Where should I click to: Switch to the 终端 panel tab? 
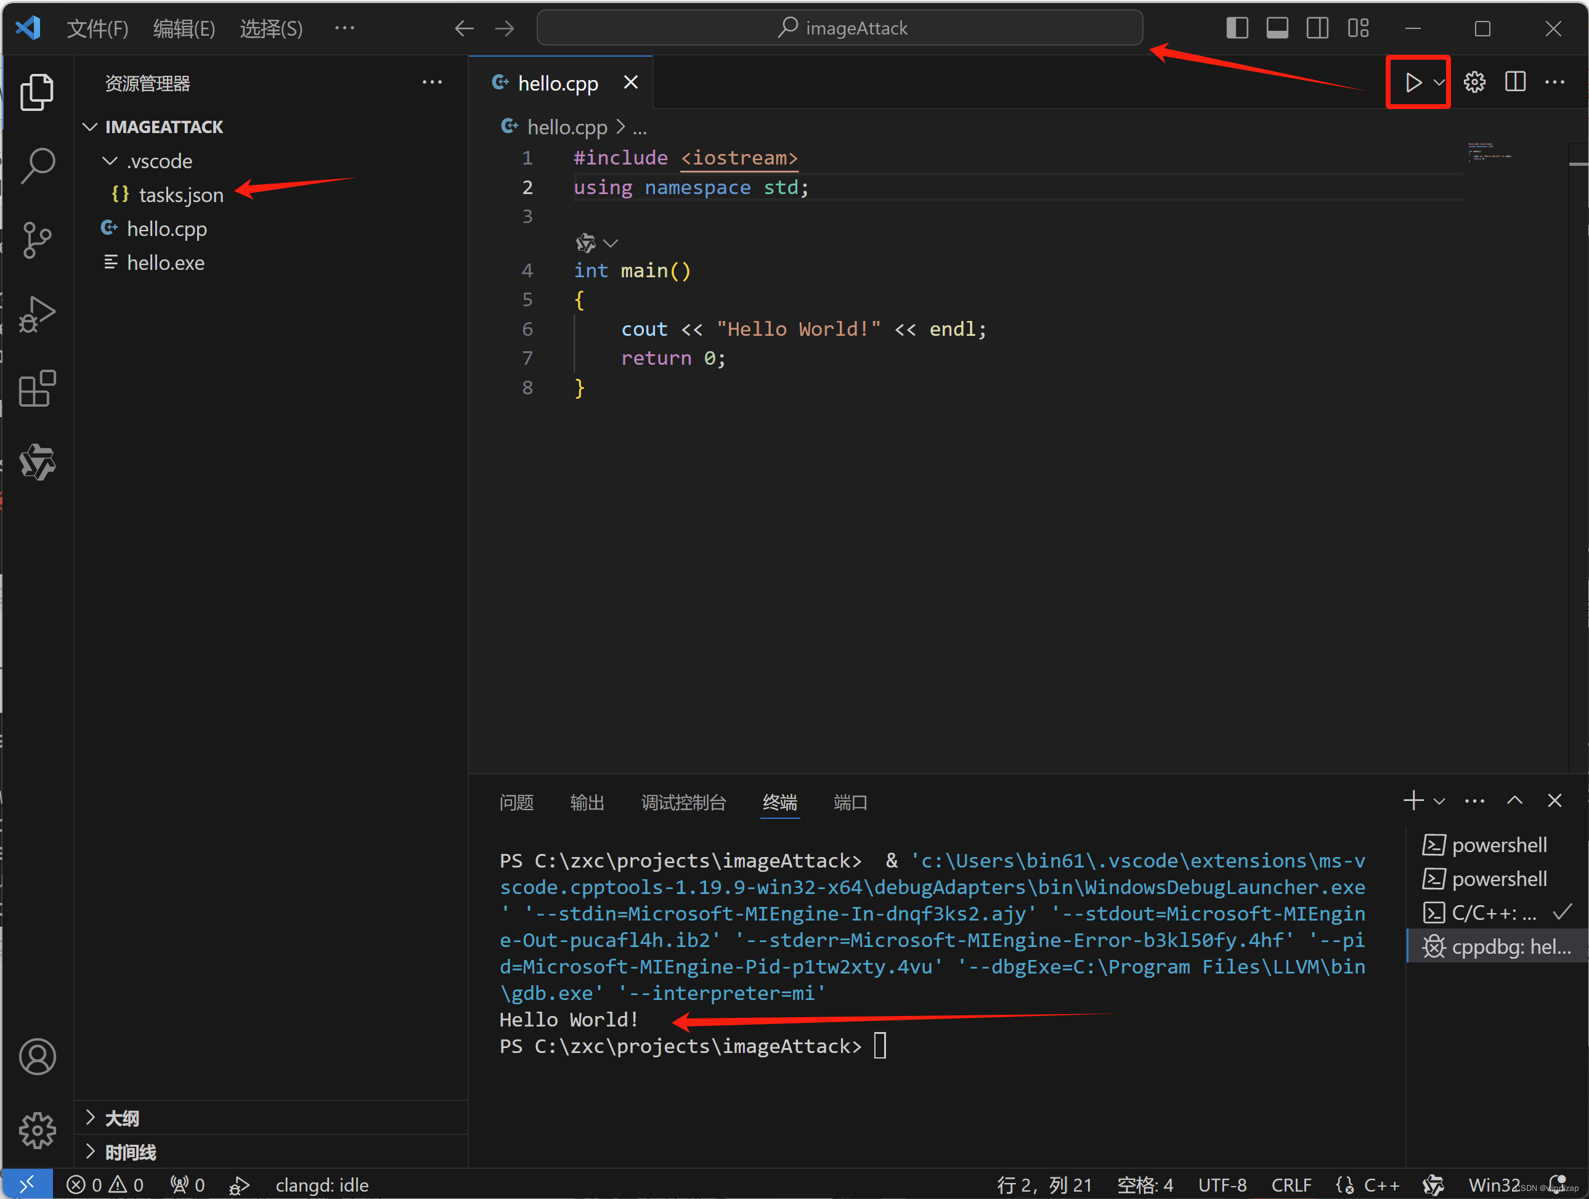780,802
